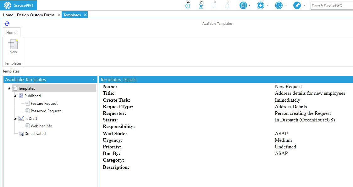
Task: Switch to the Home main tab
Action: coord(8,15)
